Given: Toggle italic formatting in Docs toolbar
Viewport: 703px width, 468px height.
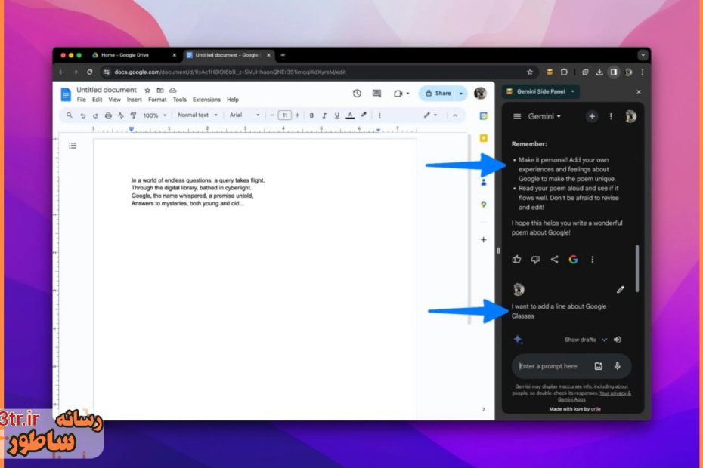Looking at the screenshot, I should (x=324, y=115).
